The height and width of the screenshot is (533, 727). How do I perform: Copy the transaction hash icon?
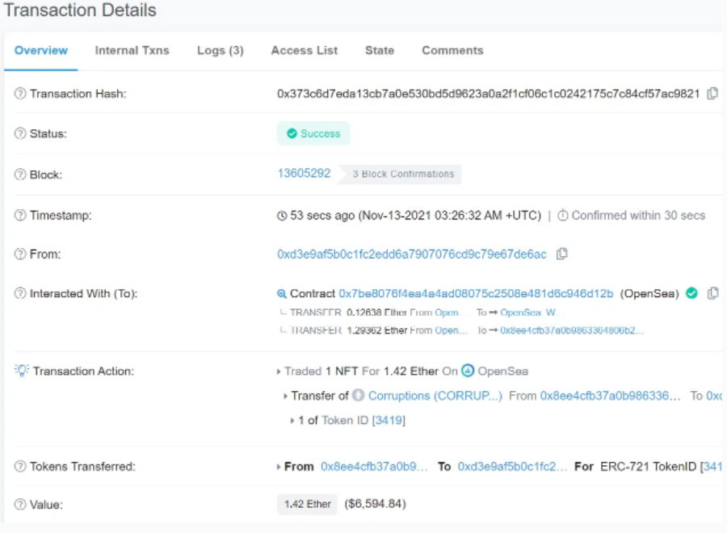[x=712, y=94]
